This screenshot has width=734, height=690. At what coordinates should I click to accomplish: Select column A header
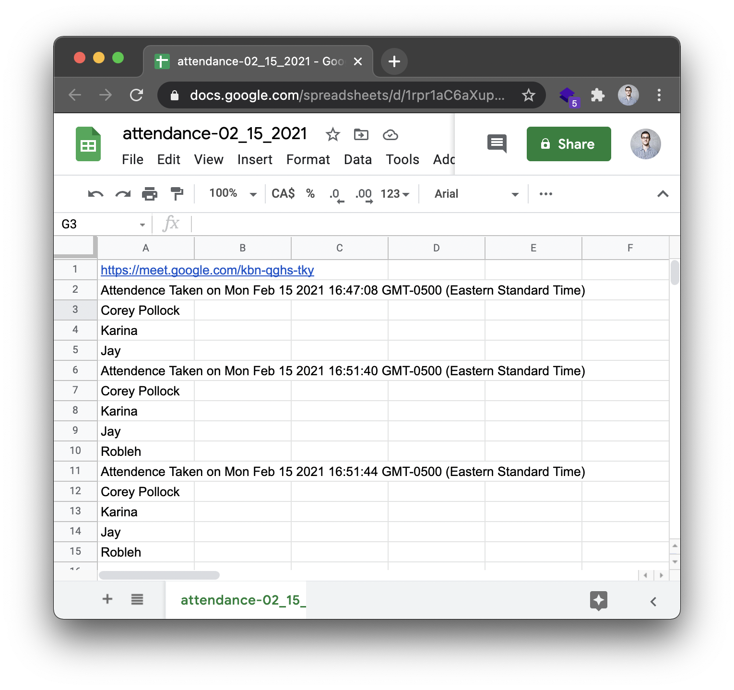[x=146, y=248]
